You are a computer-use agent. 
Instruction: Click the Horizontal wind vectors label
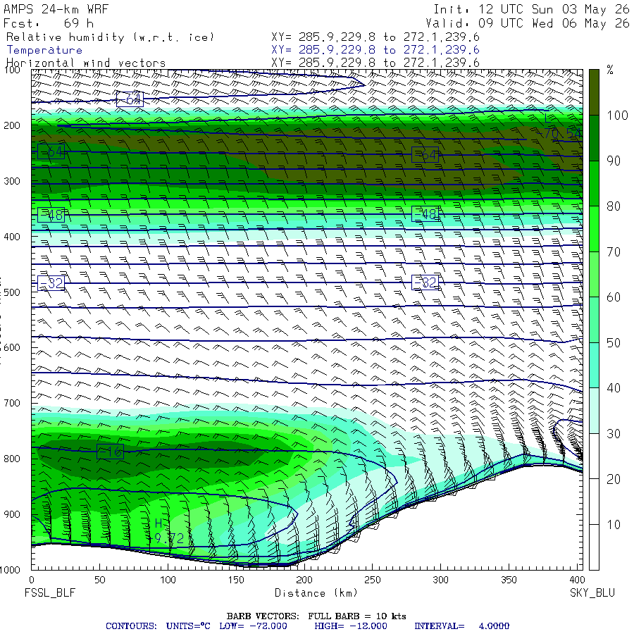pyautogui.click(x=86, y=63)
